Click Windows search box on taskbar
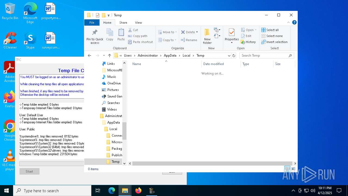 52,191
